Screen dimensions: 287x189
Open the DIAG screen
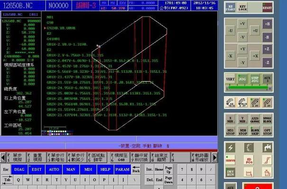19,169
